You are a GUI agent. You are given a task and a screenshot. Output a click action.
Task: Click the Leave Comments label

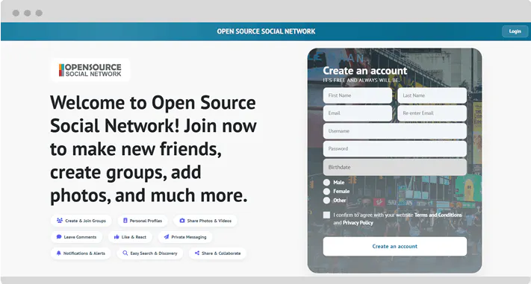80,237
